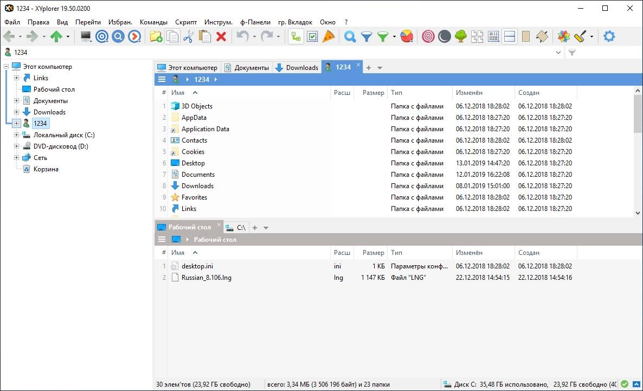Click the tilted beige board toolbar icon
Screen dimensions: 643x391
point(542,36)
